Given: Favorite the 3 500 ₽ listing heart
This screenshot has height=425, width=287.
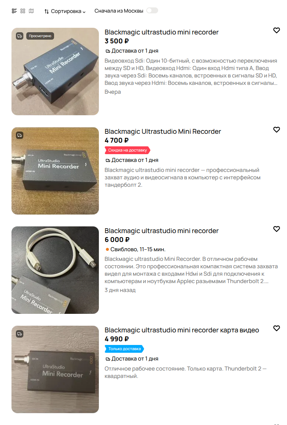Looking at the screenshot, I should [276, 30].
